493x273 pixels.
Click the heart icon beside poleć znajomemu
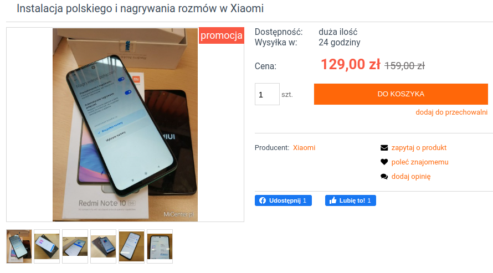(384, 162)
